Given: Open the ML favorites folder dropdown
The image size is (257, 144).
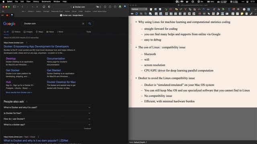Looking at the screenshot, I should coord(24,12).
